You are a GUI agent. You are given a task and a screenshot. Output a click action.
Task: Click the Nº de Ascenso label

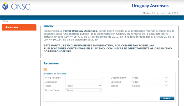[53, 78]
